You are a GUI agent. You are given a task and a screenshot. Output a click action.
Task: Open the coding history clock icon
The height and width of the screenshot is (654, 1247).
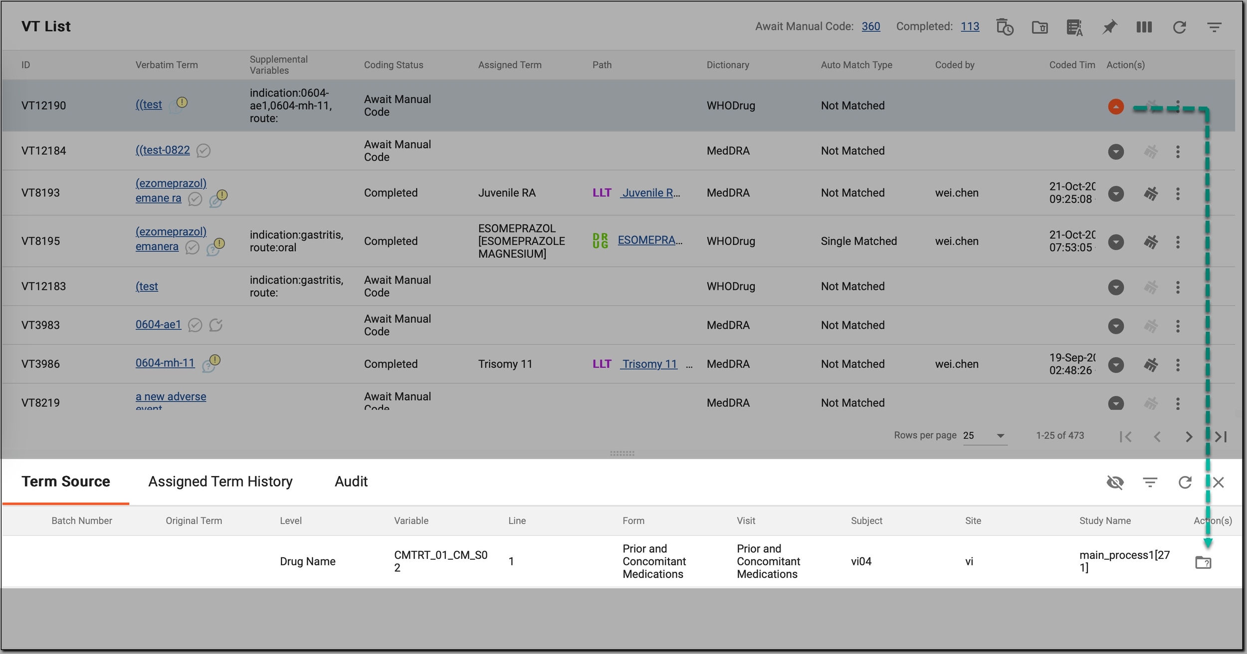pos(1005,27)
